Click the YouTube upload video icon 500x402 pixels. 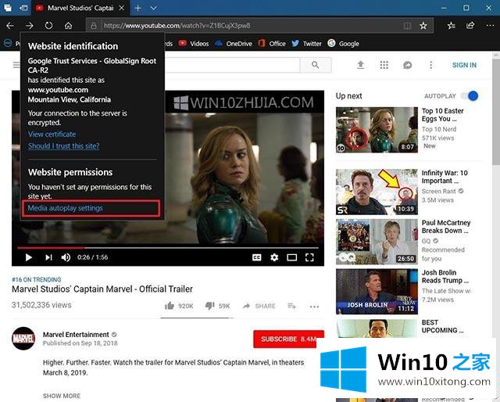click(x=361, y=65)
